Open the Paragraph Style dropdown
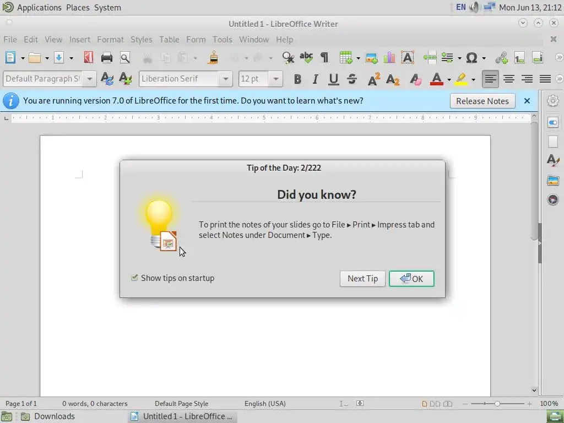The height and width of the screenshot is (423, 564). (90, 79)
